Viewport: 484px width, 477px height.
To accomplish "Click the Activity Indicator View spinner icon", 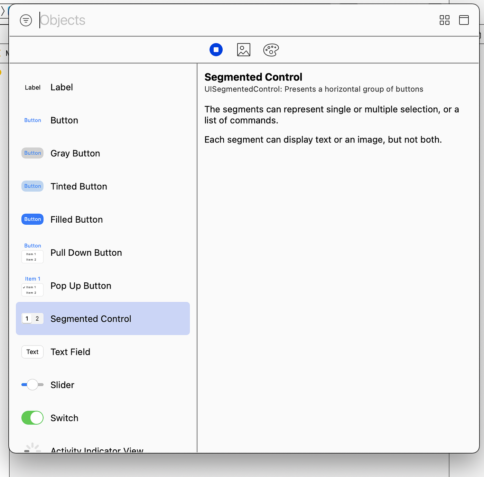I will tap(32, 447).
